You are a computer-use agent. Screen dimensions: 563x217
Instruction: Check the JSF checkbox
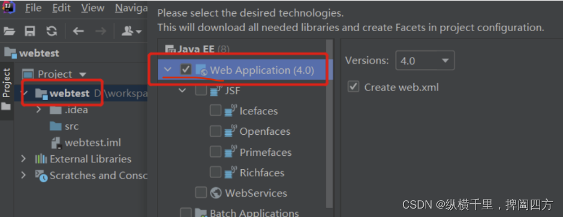point(201,90)
